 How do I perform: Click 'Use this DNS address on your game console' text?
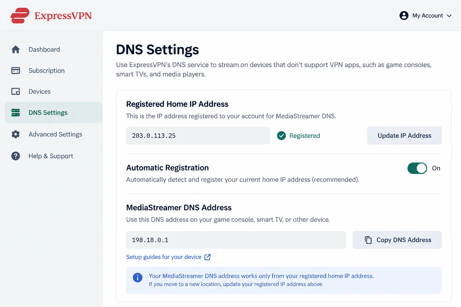click(228, 219)
